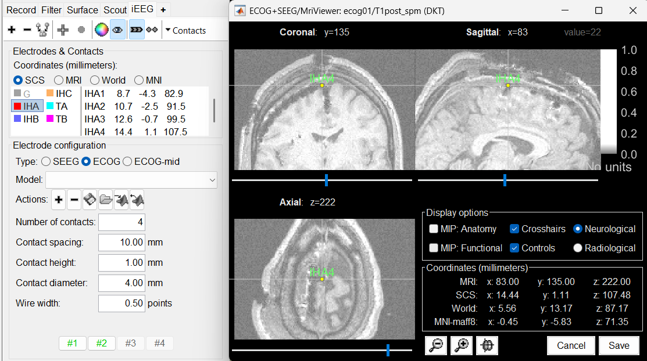Click the head crosshair view icon

pyautogui.click(x=487, y=345)
